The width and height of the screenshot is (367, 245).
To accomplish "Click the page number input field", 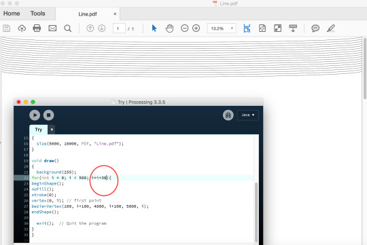I will (119, 29).
